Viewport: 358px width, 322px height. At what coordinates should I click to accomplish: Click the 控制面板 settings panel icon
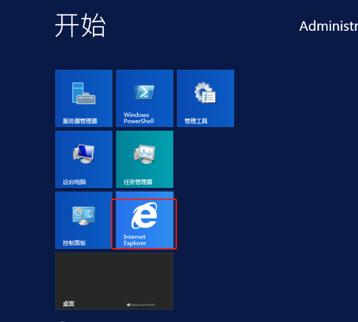(83, 215)
